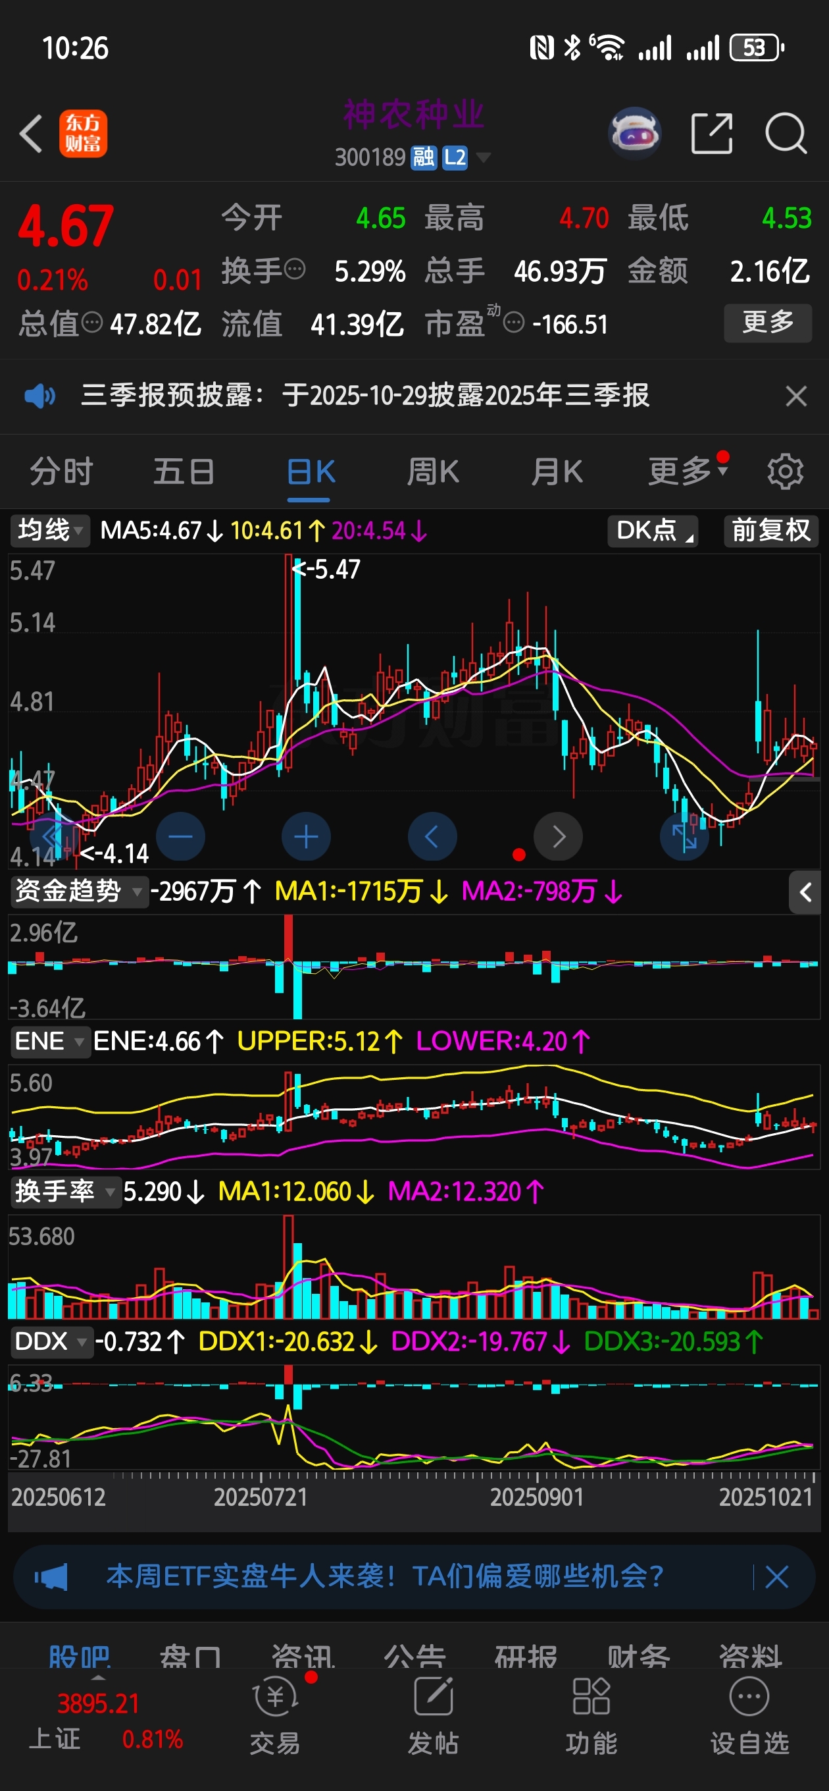Open the 前复权 adjustment selector
This screenshot has width=829, height=1791.
771,531
